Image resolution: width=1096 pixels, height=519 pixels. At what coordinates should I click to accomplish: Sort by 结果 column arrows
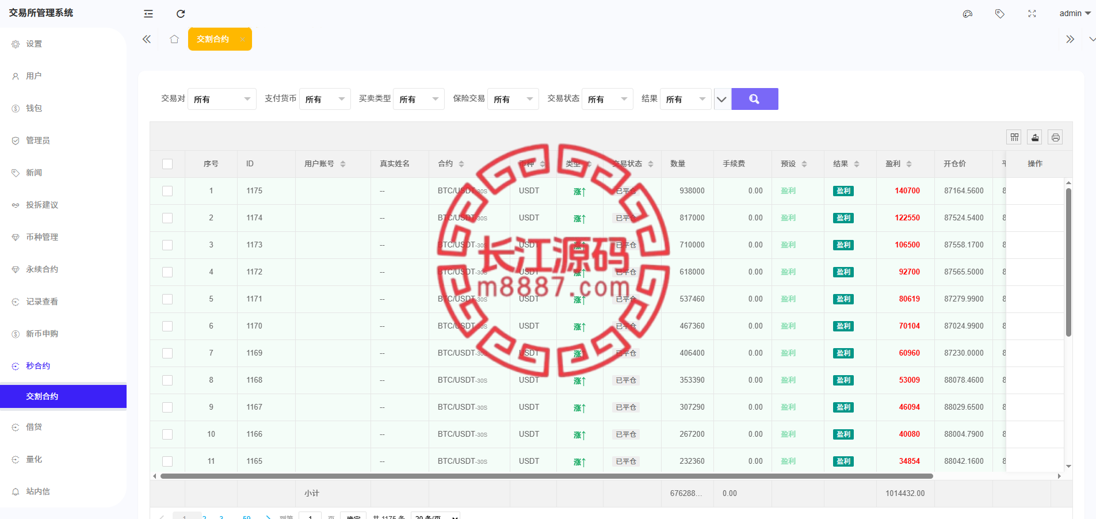pyautogui.click(x=857, y=164)
